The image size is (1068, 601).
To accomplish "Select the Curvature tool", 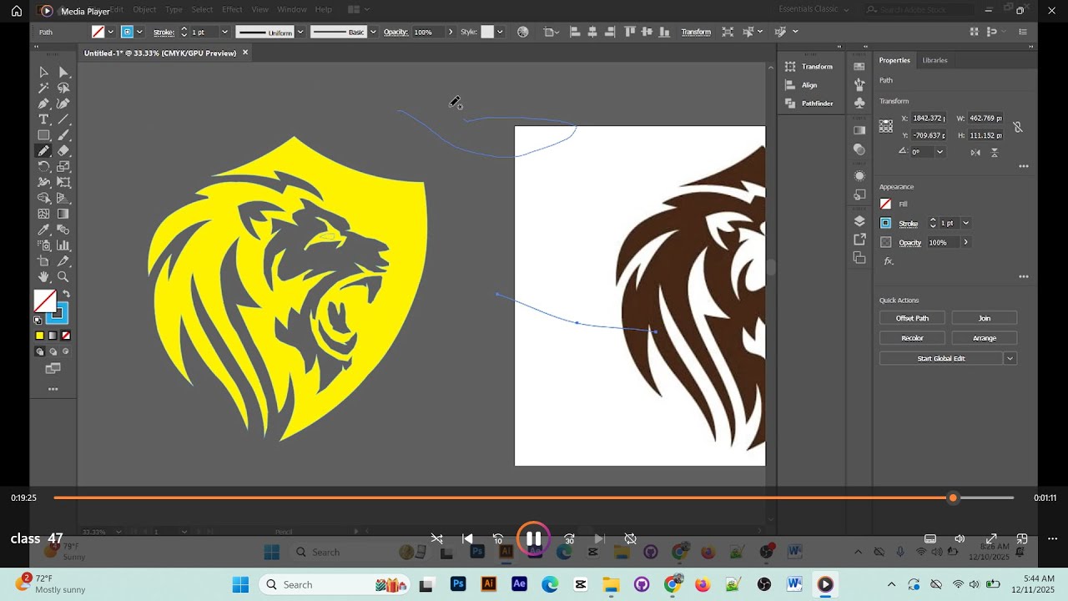I will [x=63, y=104].
